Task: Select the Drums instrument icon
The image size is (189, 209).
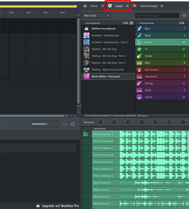Action: tap(139, 42)
